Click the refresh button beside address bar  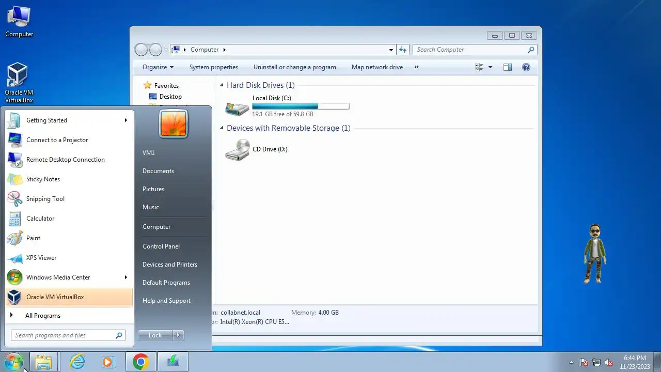403,50
